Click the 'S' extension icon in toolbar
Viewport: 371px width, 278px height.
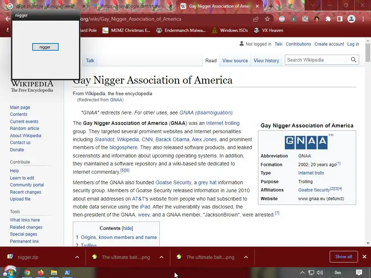(x=293, y=19)
